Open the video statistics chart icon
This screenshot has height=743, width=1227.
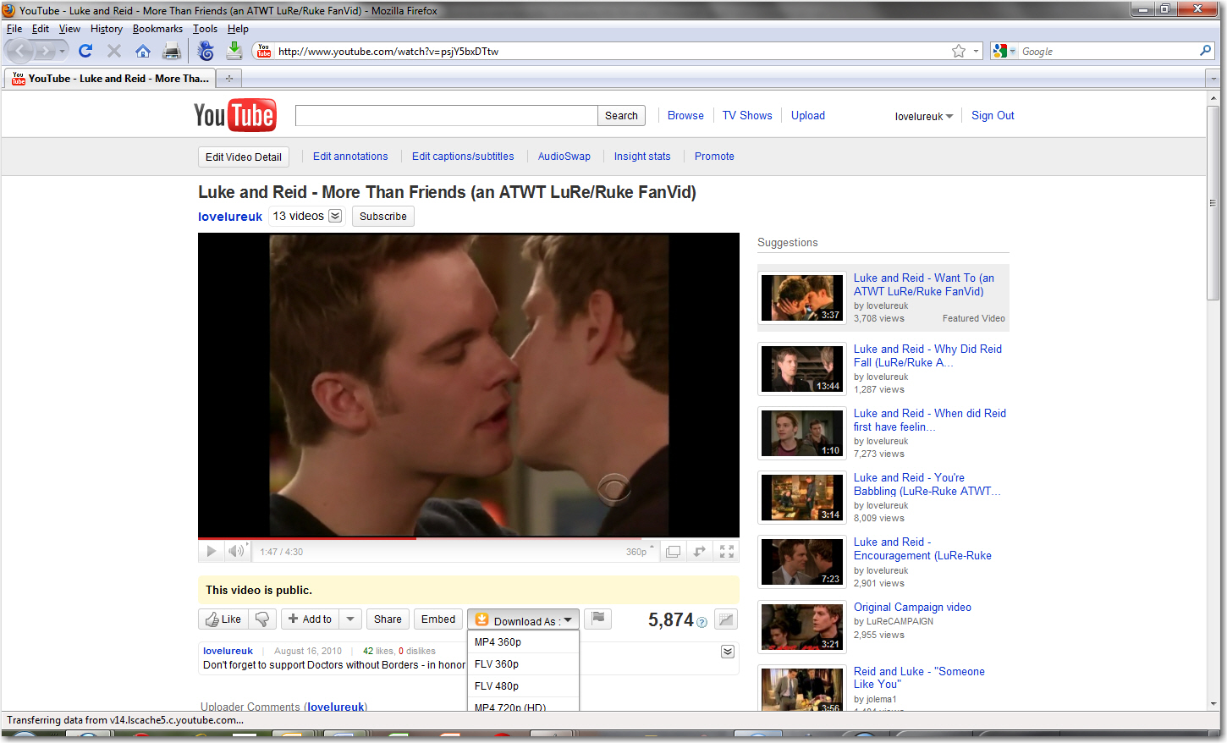click(725, 619)
